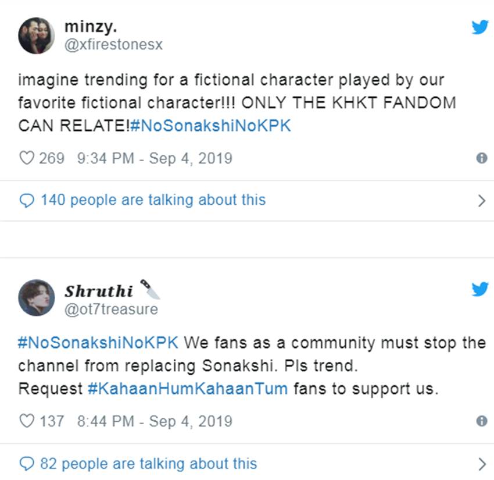Open minzy's profile picture
Viewport: 494px width, 480px height.
click(36, 35)
